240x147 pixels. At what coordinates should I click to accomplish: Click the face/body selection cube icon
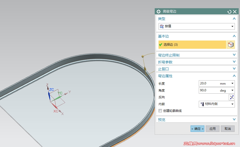231,45
